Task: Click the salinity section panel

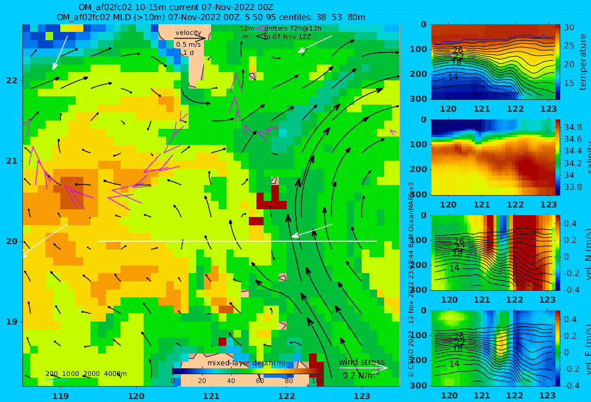Action: 493,157
